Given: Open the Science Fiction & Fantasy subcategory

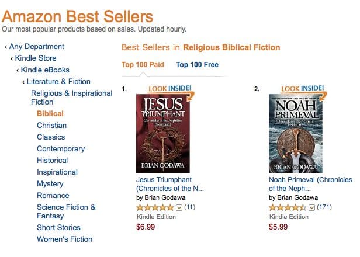Looking at the screenshot, I should (x=65, y=211).
